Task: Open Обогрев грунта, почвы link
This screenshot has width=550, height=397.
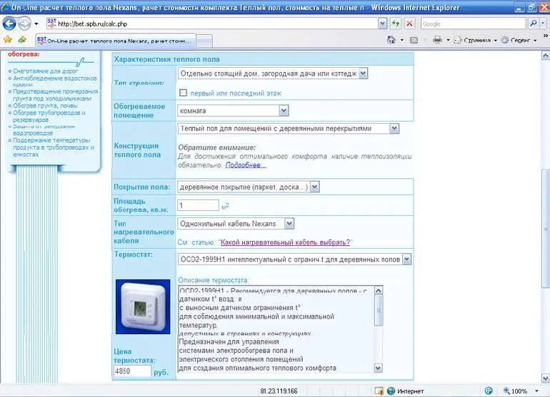Action: click(45, 105)
